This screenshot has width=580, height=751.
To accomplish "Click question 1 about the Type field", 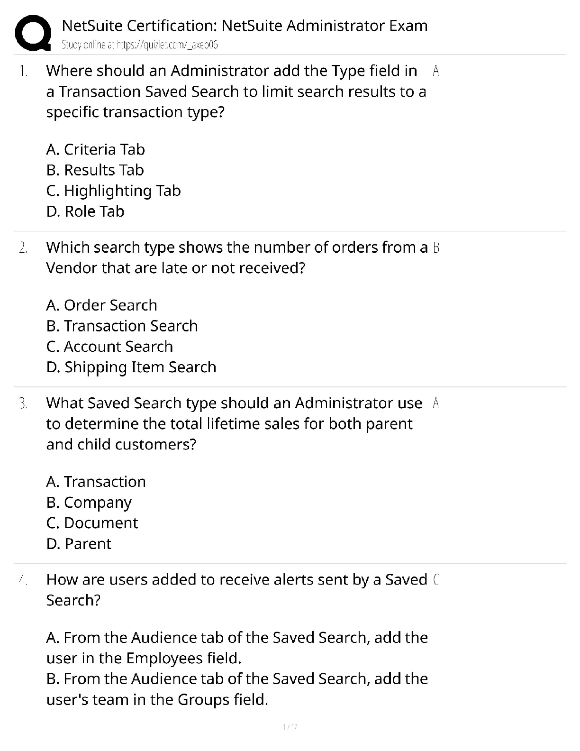I will tap(236, 91).
